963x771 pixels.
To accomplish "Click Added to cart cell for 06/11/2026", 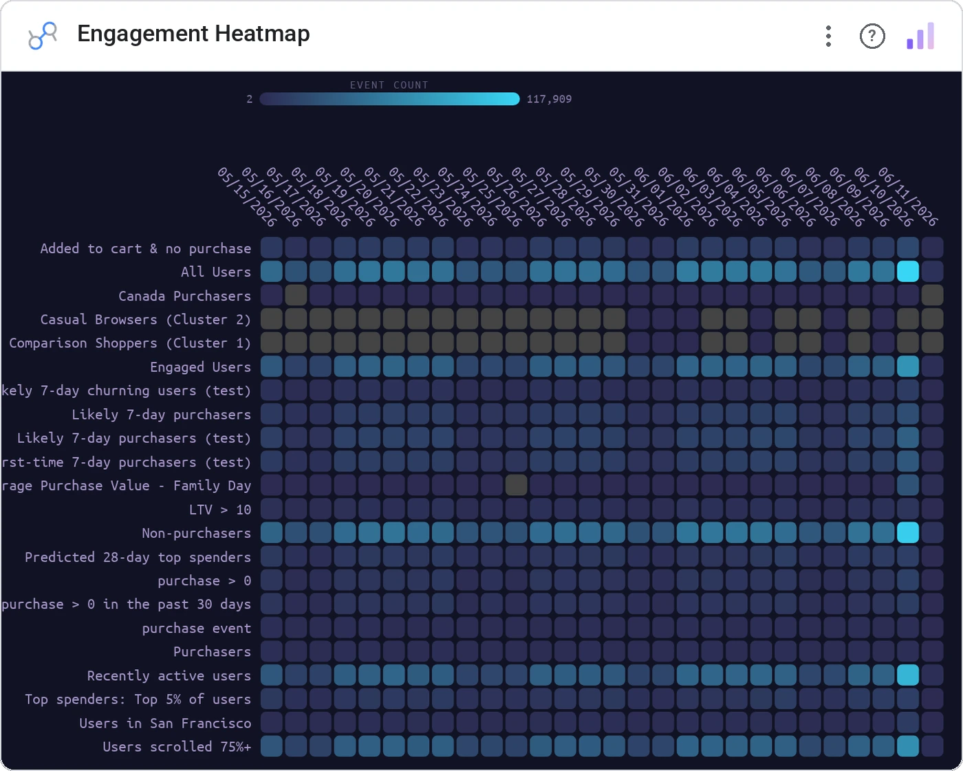I will coord(933,248).
